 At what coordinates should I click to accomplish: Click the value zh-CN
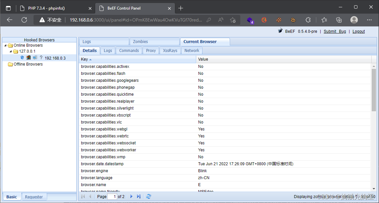click(204, 178)
